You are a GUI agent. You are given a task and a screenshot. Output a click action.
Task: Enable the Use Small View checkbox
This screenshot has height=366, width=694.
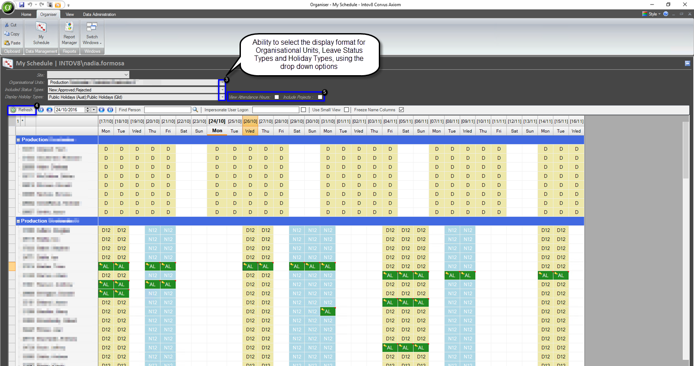[347, 110]
